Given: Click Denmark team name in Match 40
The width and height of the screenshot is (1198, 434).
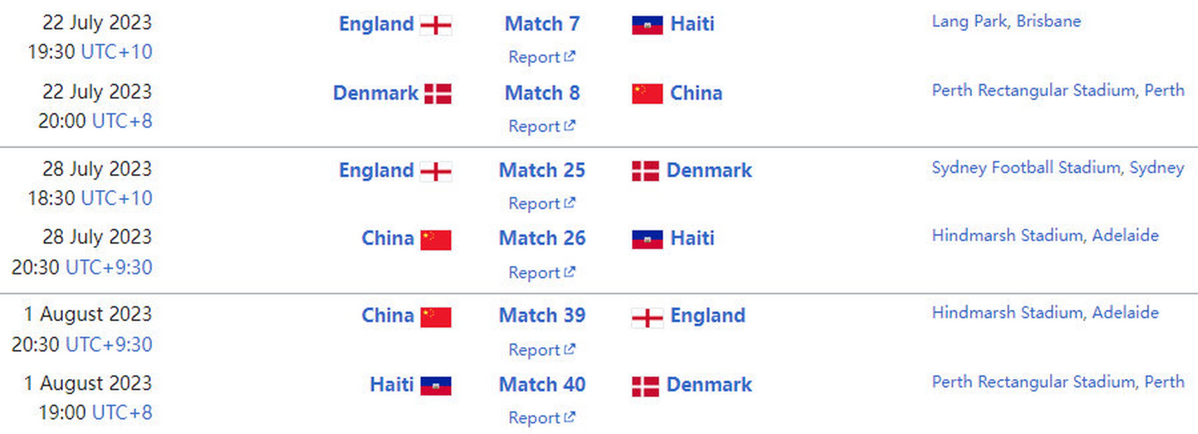Looking at the screenshot, I should pyautogui.click(x=709, y=385).
